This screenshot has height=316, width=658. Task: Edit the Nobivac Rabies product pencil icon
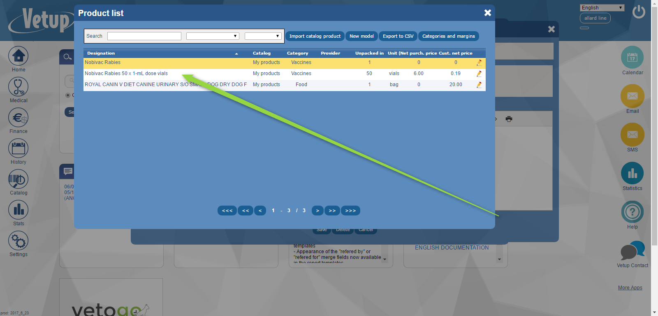(x=479, y=62)
